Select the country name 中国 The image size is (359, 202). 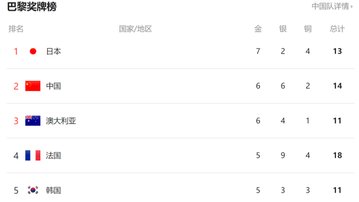[54, 86]
